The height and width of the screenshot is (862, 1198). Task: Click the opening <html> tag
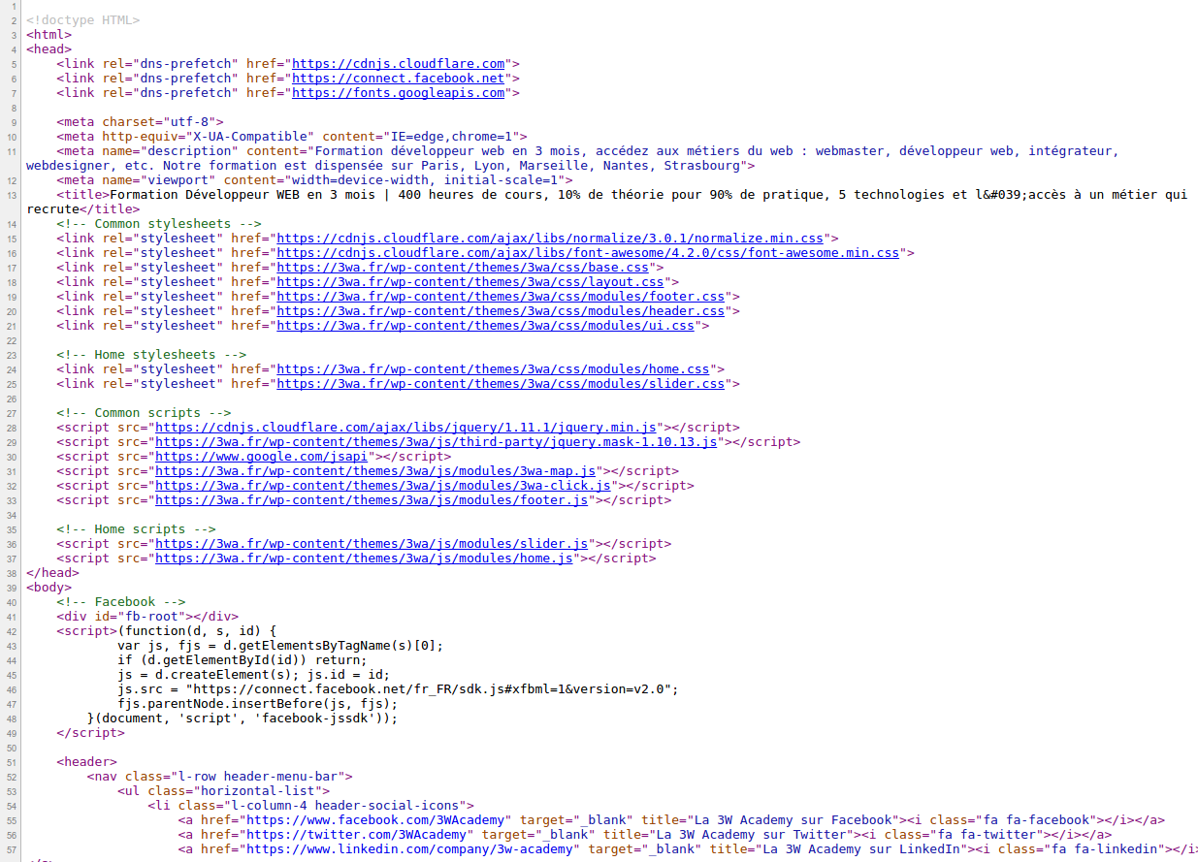point(49,34)
